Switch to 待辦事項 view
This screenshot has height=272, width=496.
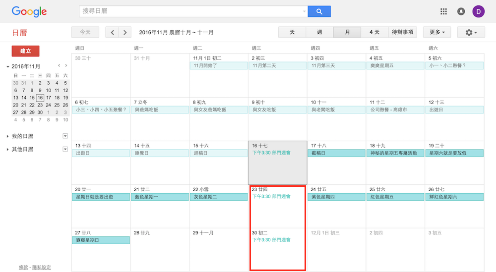402,32
